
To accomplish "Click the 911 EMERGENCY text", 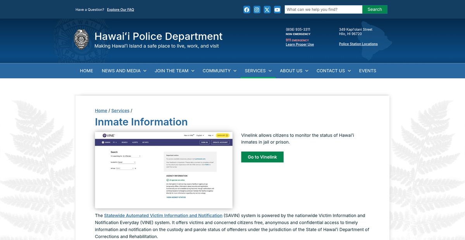I will pos(297,40).
